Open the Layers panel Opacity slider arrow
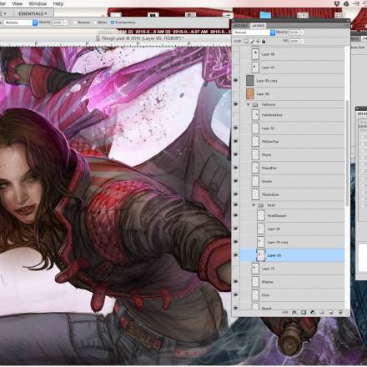The height and width of the screenshot is (367, 367). [302, 33]
